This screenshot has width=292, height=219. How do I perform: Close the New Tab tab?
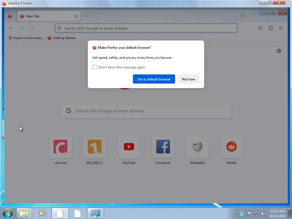click(x=76, y=16)
